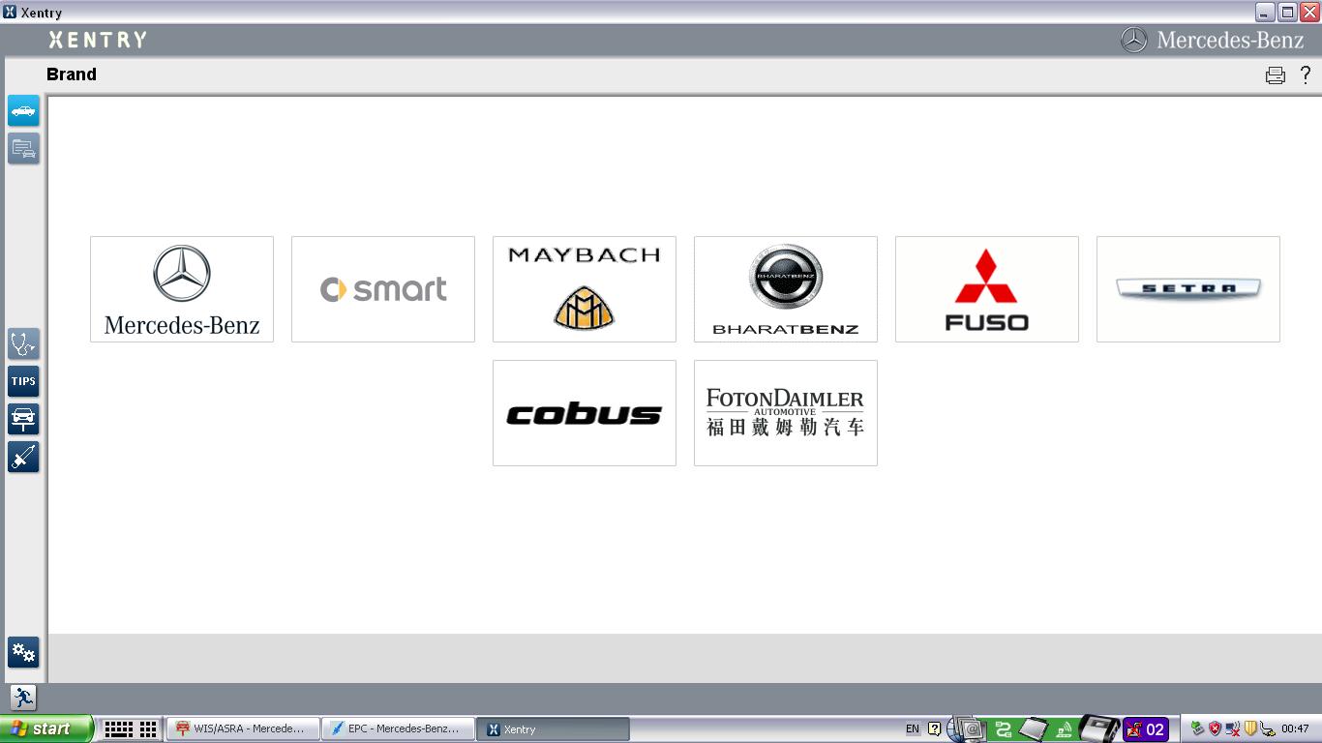Switch to EPC Mercedes-Benz taskbar window
The height and width of the screenshot is (743, 1322).
coord(398,728)
